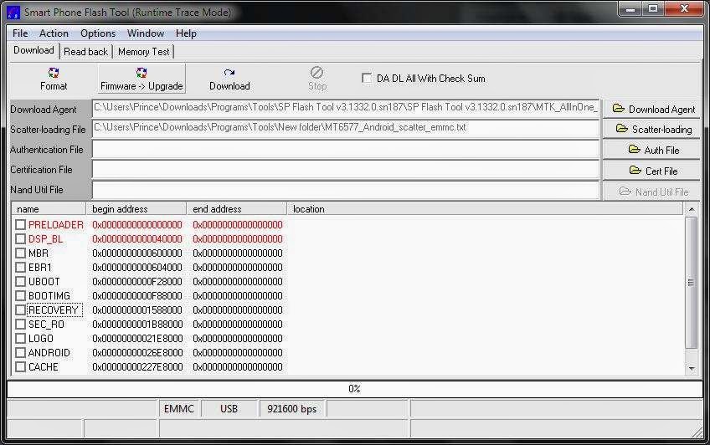This screenshot has height=445, width=710.
Task: Click the Certification File input field
Action: pyautogui.click(x=346, y=170)
